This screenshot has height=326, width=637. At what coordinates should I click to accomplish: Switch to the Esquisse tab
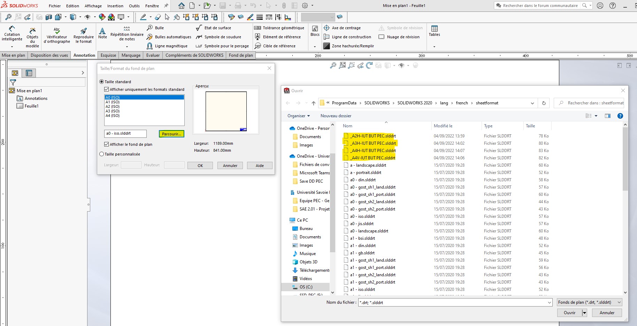(x=108, y=55)
